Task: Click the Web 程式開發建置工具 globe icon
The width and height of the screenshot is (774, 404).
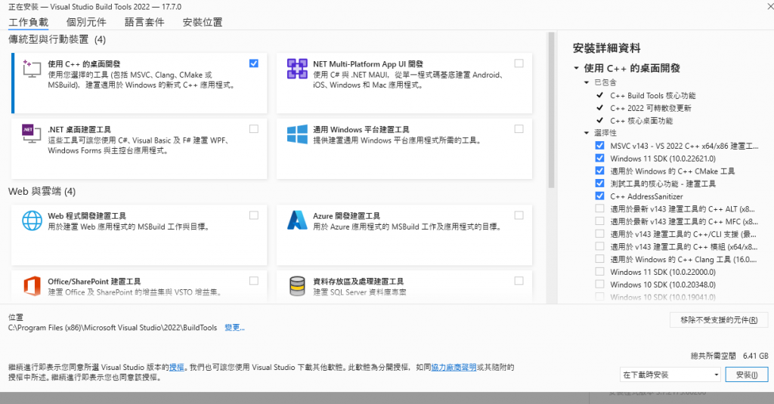Action: 32,221
